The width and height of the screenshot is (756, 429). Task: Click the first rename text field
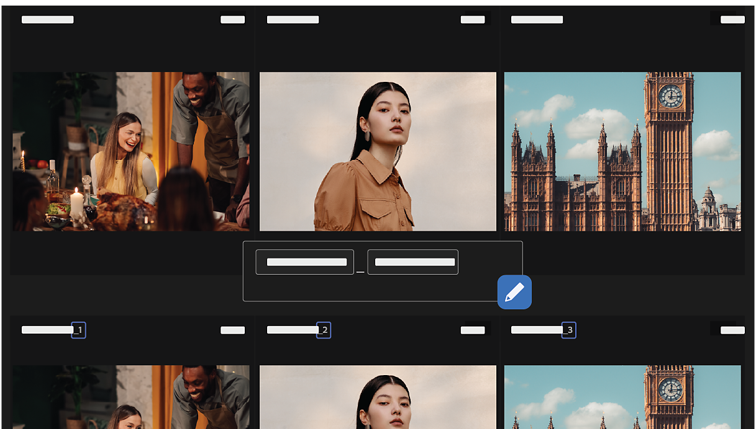(305, 262)
